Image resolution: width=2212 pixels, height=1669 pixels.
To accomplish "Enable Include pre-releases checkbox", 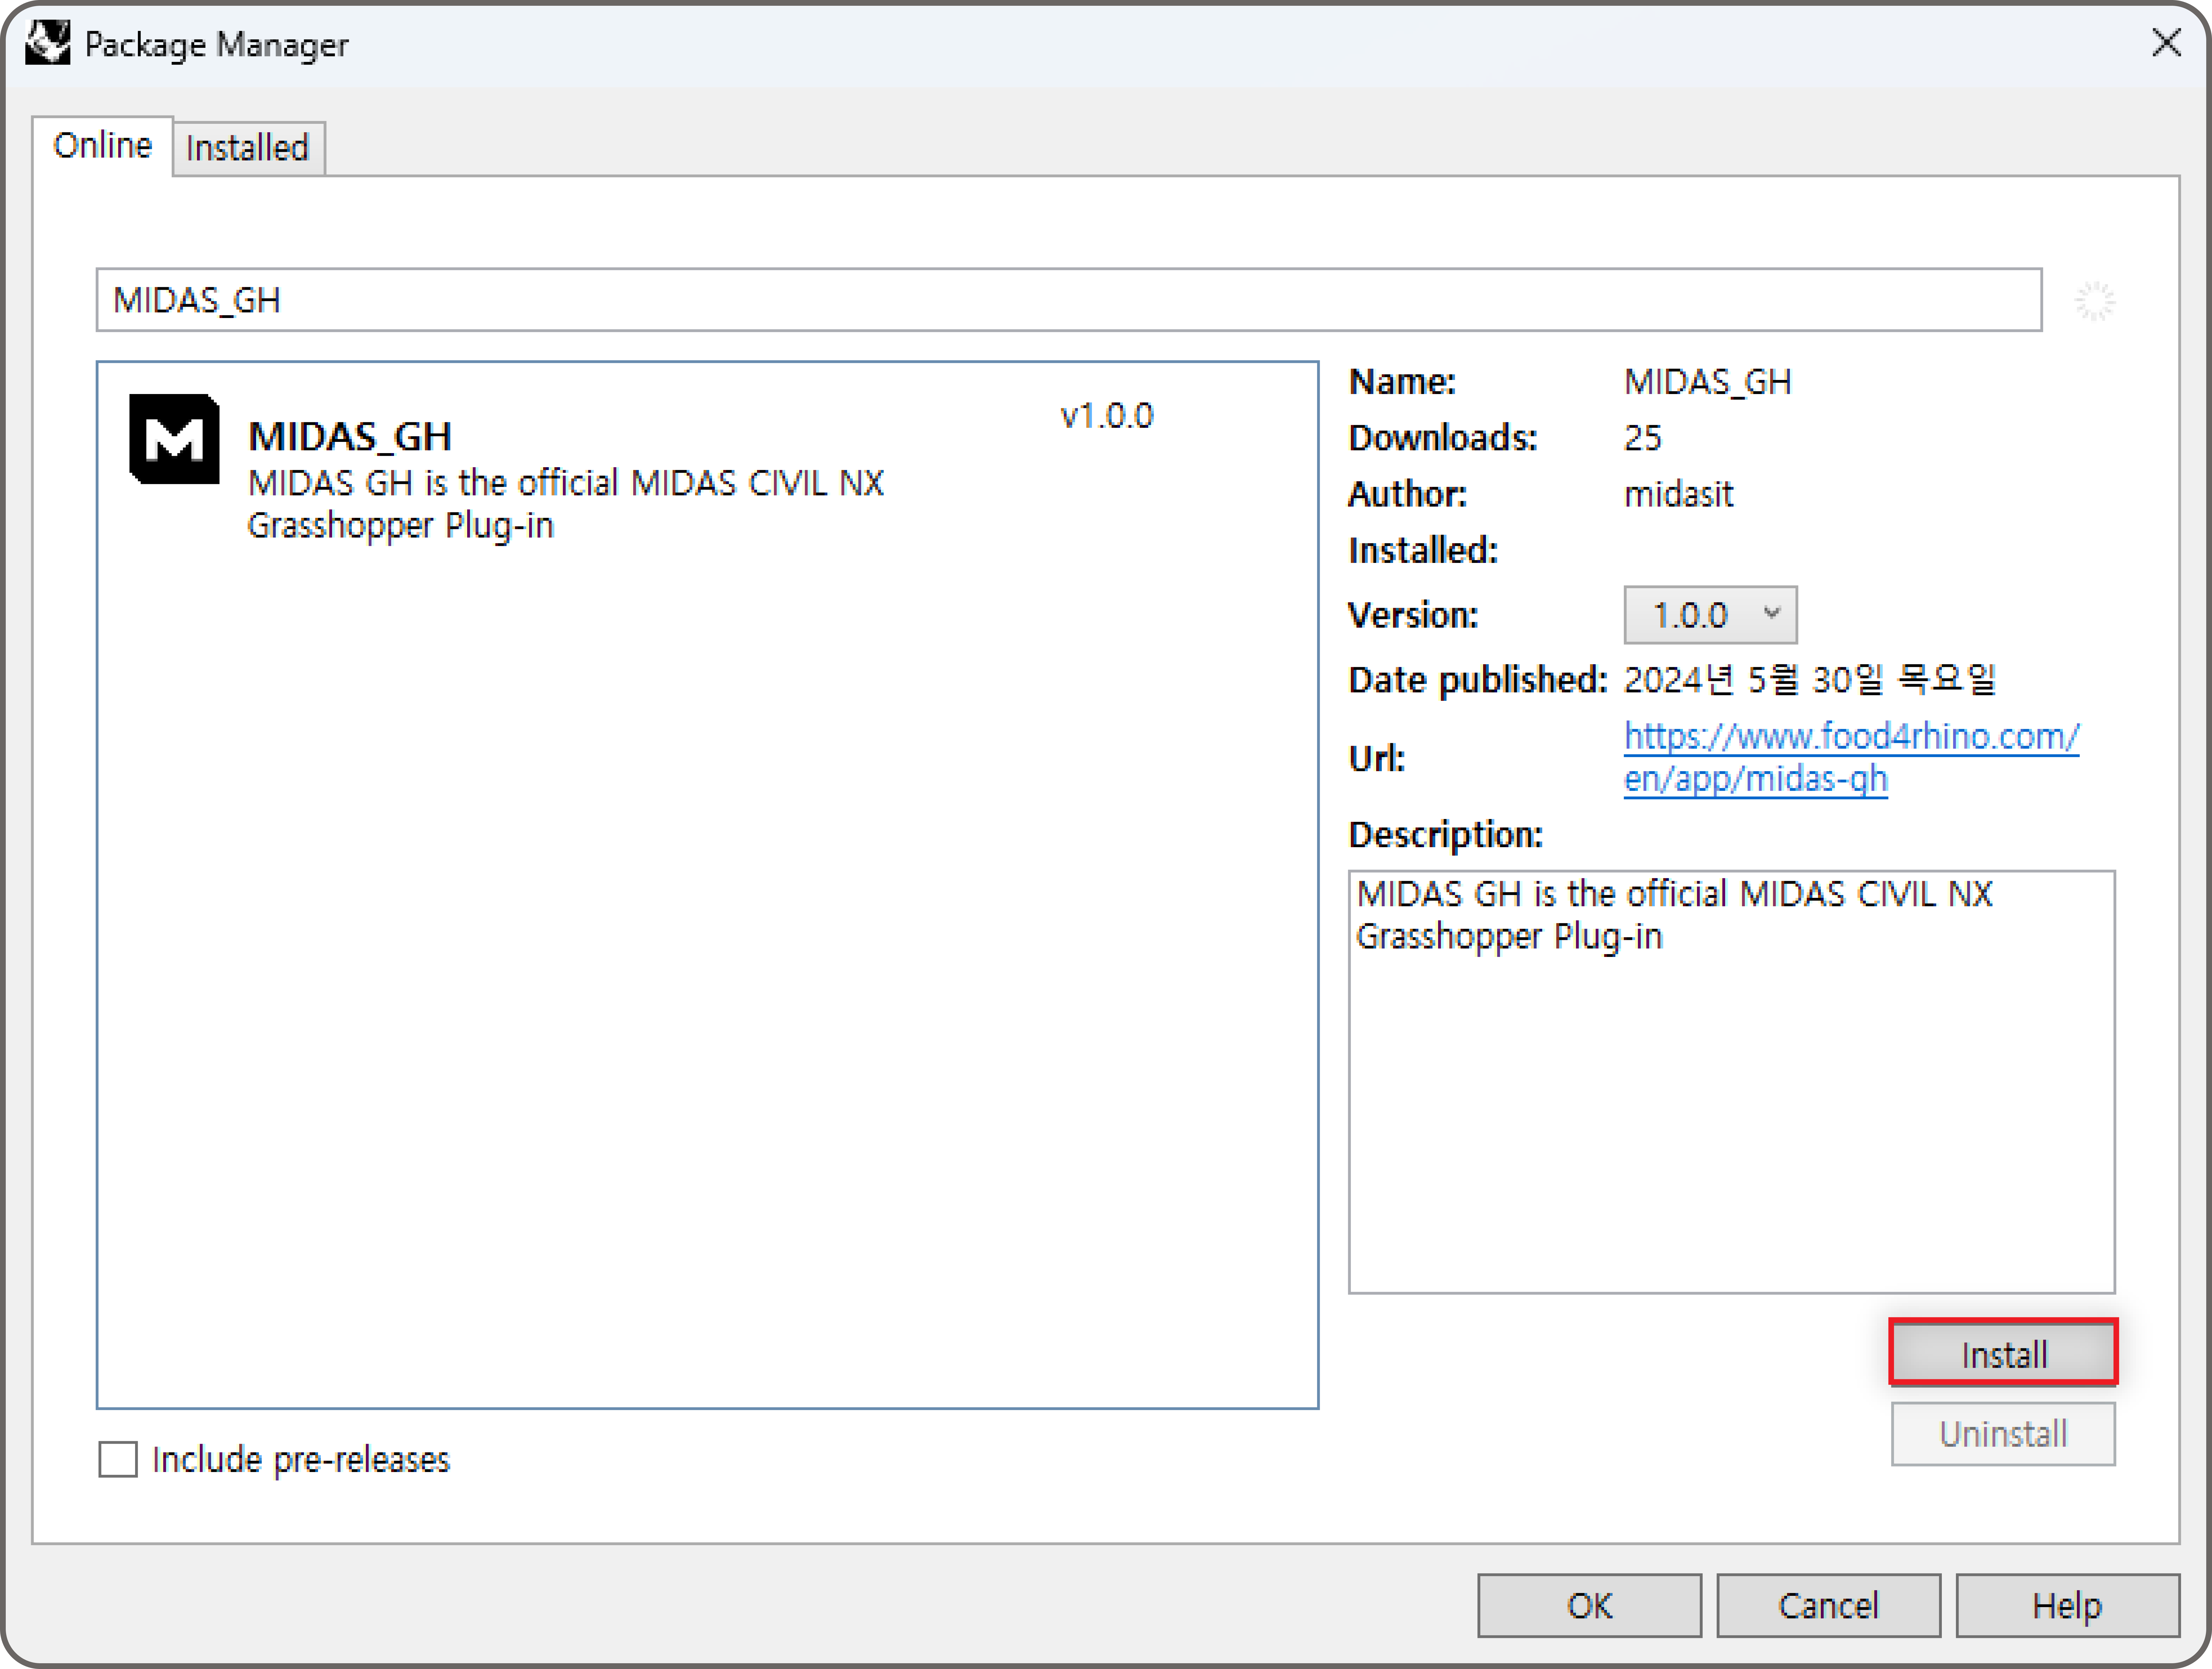I will coord(118,1459).
